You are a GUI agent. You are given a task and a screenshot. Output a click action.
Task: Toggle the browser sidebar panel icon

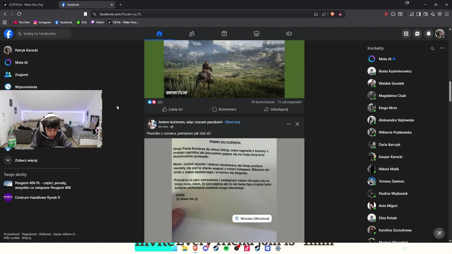(x=418, y=14)
